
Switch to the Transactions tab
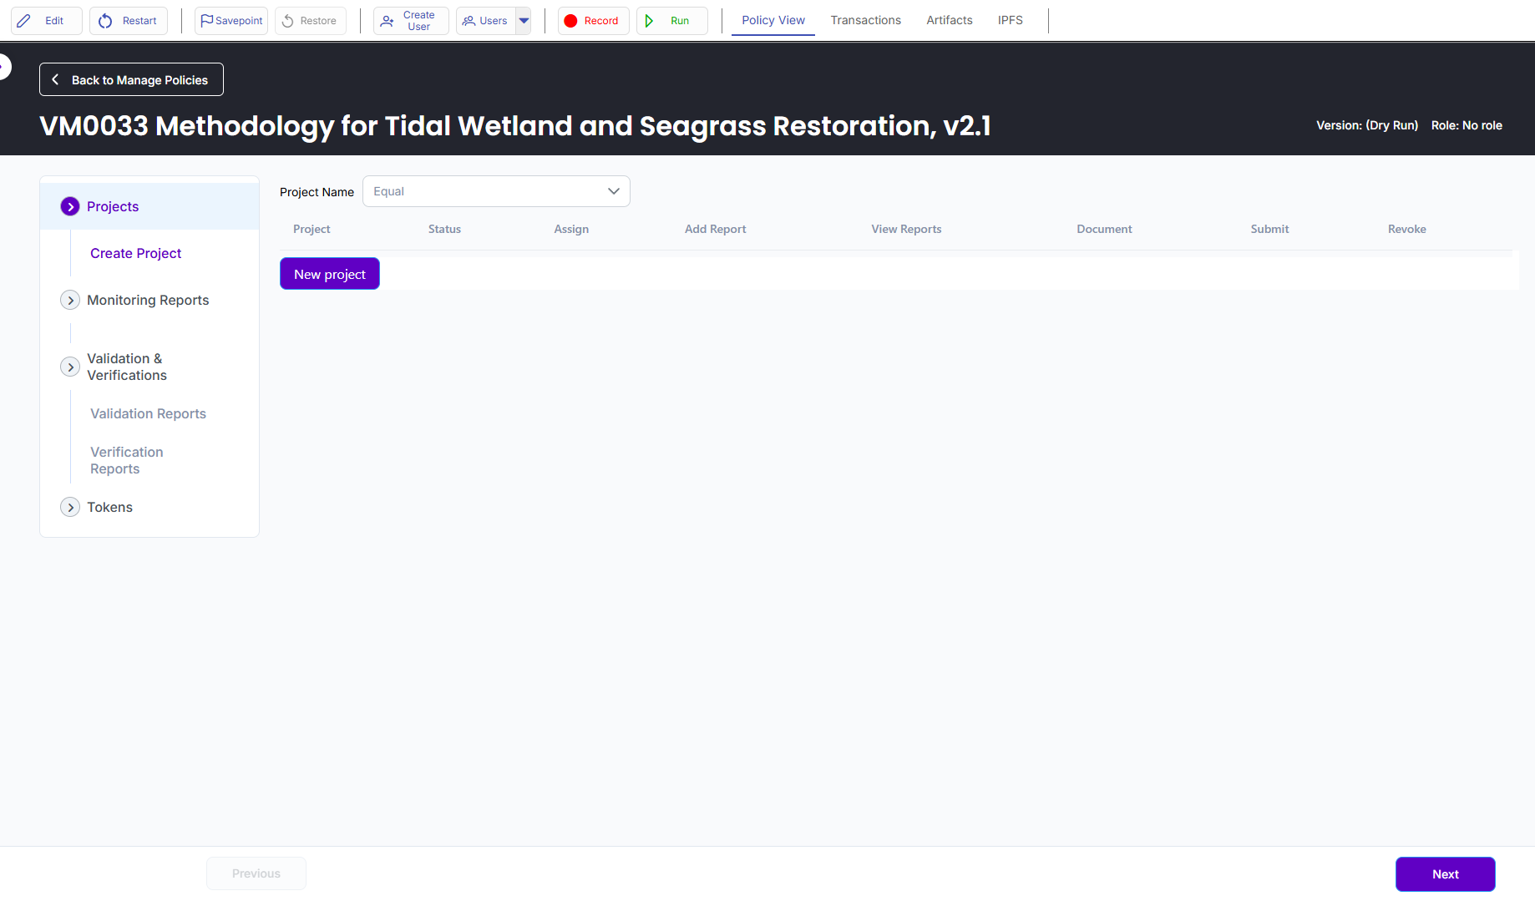(x=865, y=20)
